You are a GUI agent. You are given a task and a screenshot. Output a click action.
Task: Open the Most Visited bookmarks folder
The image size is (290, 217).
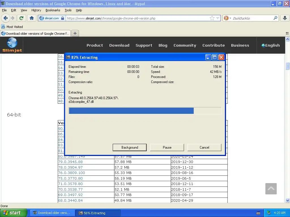12,27
